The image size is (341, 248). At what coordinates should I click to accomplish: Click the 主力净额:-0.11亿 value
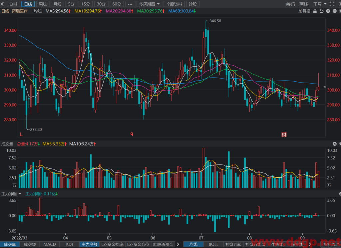(42, 194)
